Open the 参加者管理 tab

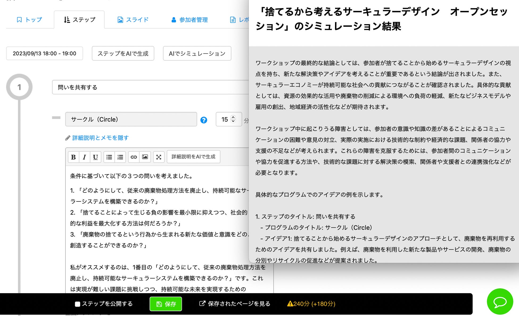(190, 20)
